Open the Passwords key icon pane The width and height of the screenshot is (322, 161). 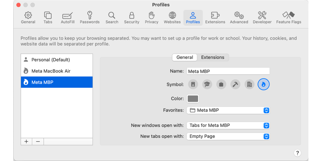89,18
